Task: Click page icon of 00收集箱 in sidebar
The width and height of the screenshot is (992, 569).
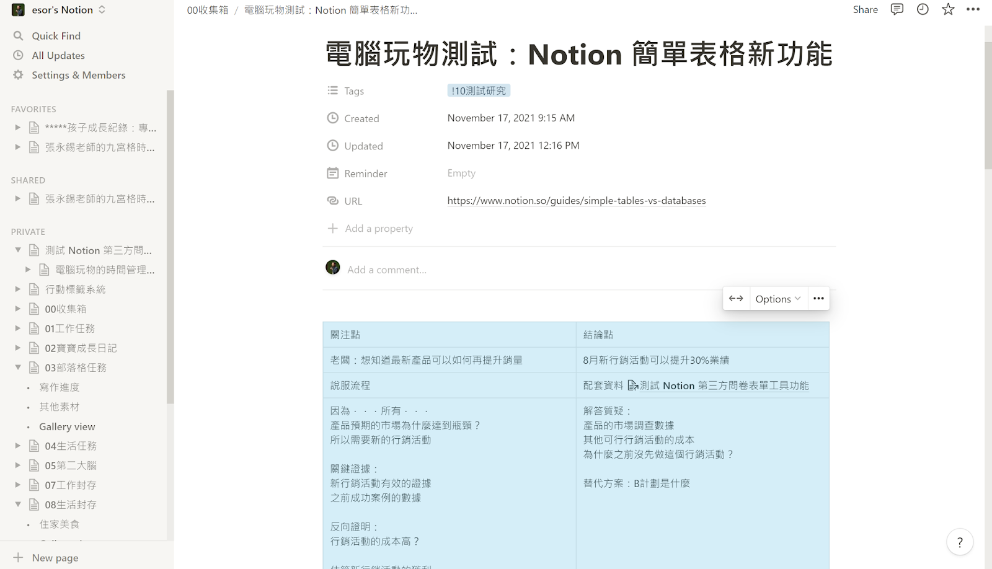Action: pos(34,309)
